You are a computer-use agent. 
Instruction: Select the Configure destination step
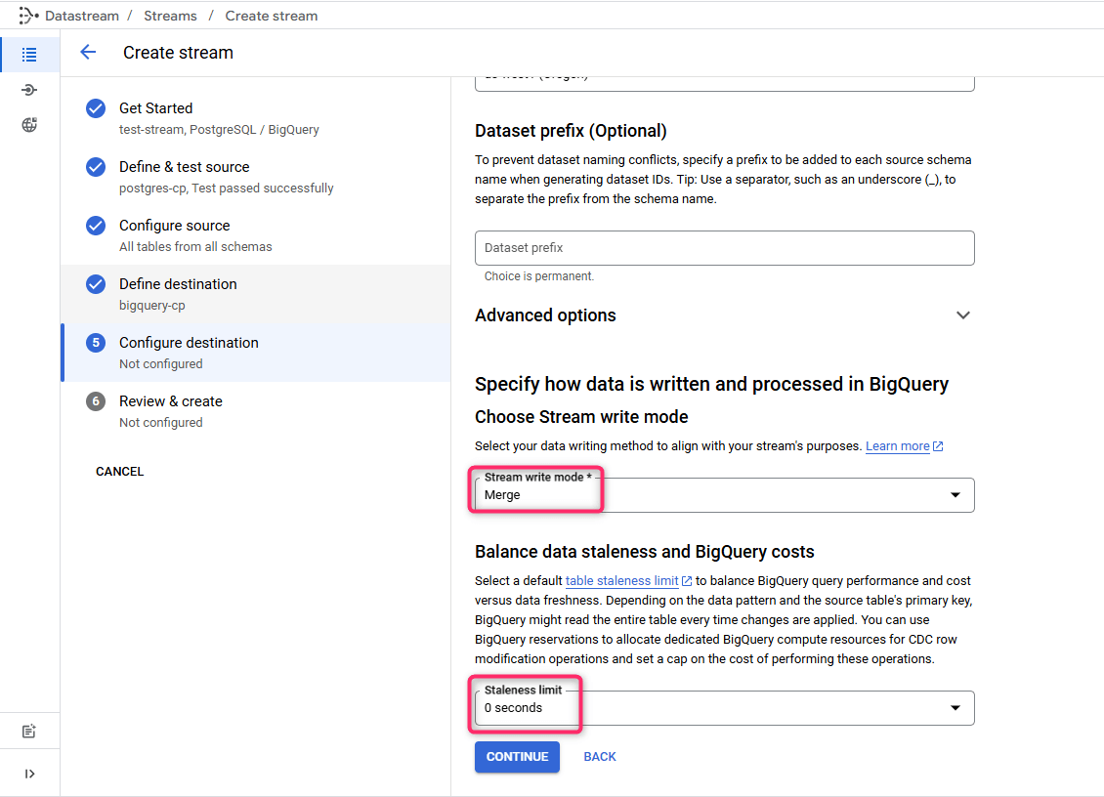point(256,352)
